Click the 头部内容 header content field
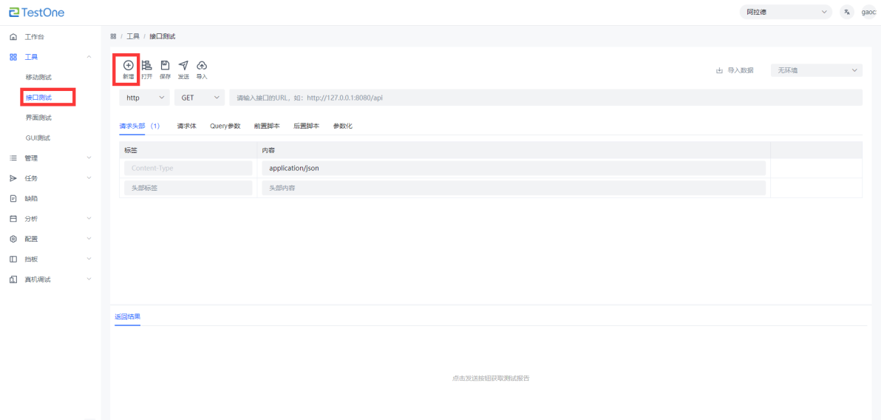Image resolution: width=881 pixels, height=420 pixels. (x=513, y=188)
